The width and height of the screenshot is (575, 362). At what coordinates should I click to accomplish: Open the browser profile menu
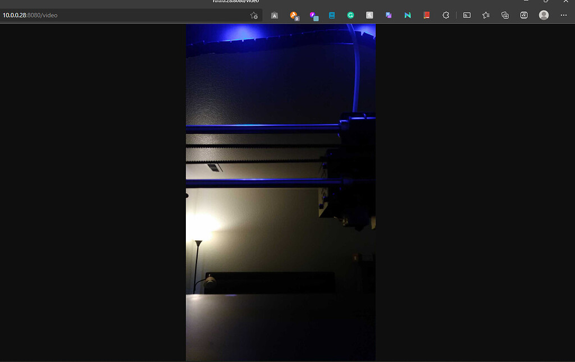pos(543,15)
